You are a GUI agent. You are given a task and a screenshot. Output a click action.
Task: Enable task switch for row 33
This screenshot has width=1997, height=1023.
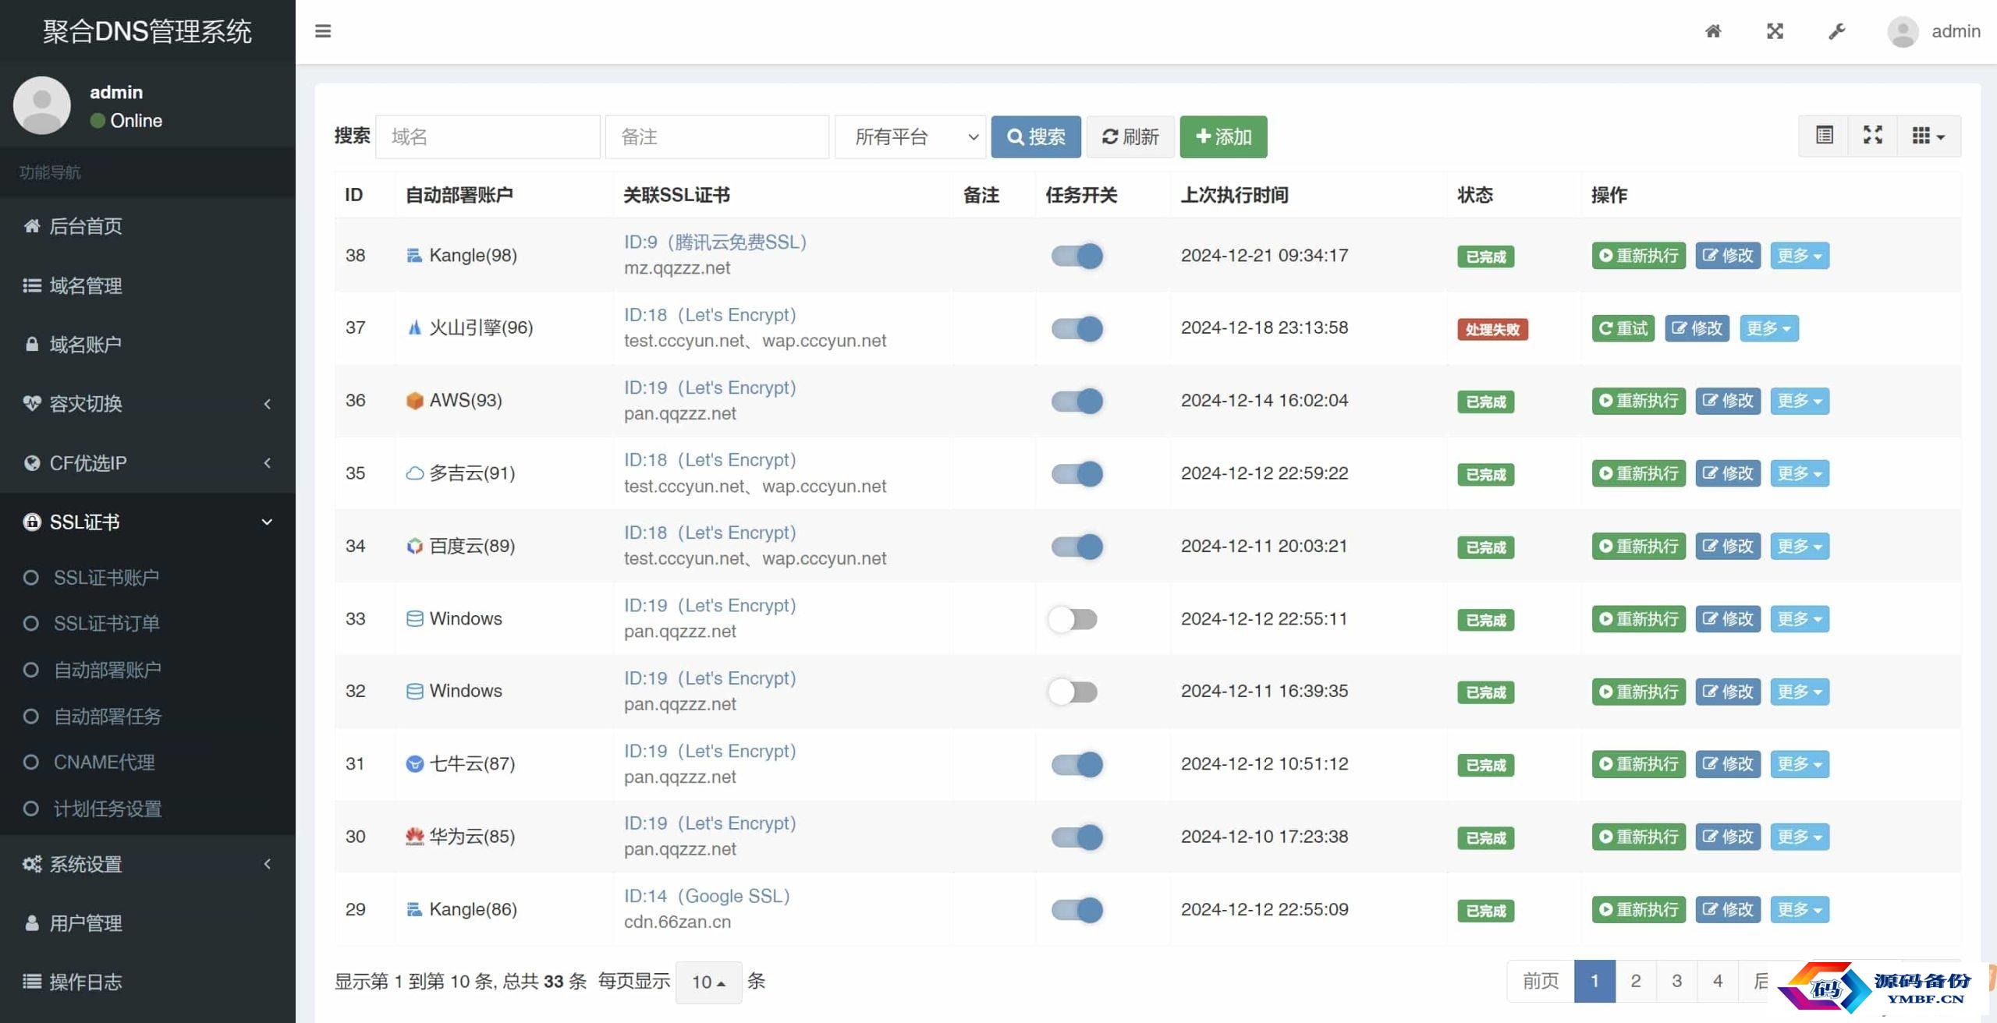click(x=1073, y=619)
